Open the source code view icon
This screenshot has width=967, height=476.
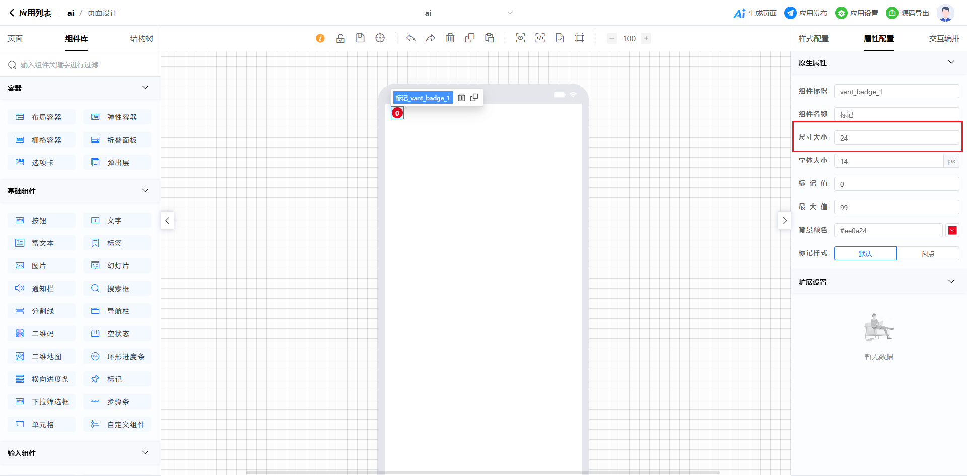coord(540,38)
